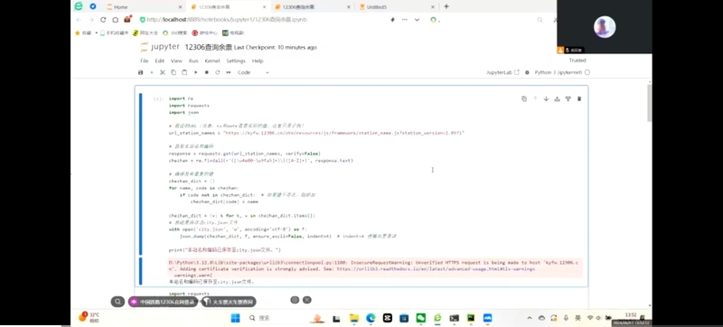Click the 32°C weather widget in the taskbar
Image resolution: width=723 pixels, height=327 pixels.
89,317
